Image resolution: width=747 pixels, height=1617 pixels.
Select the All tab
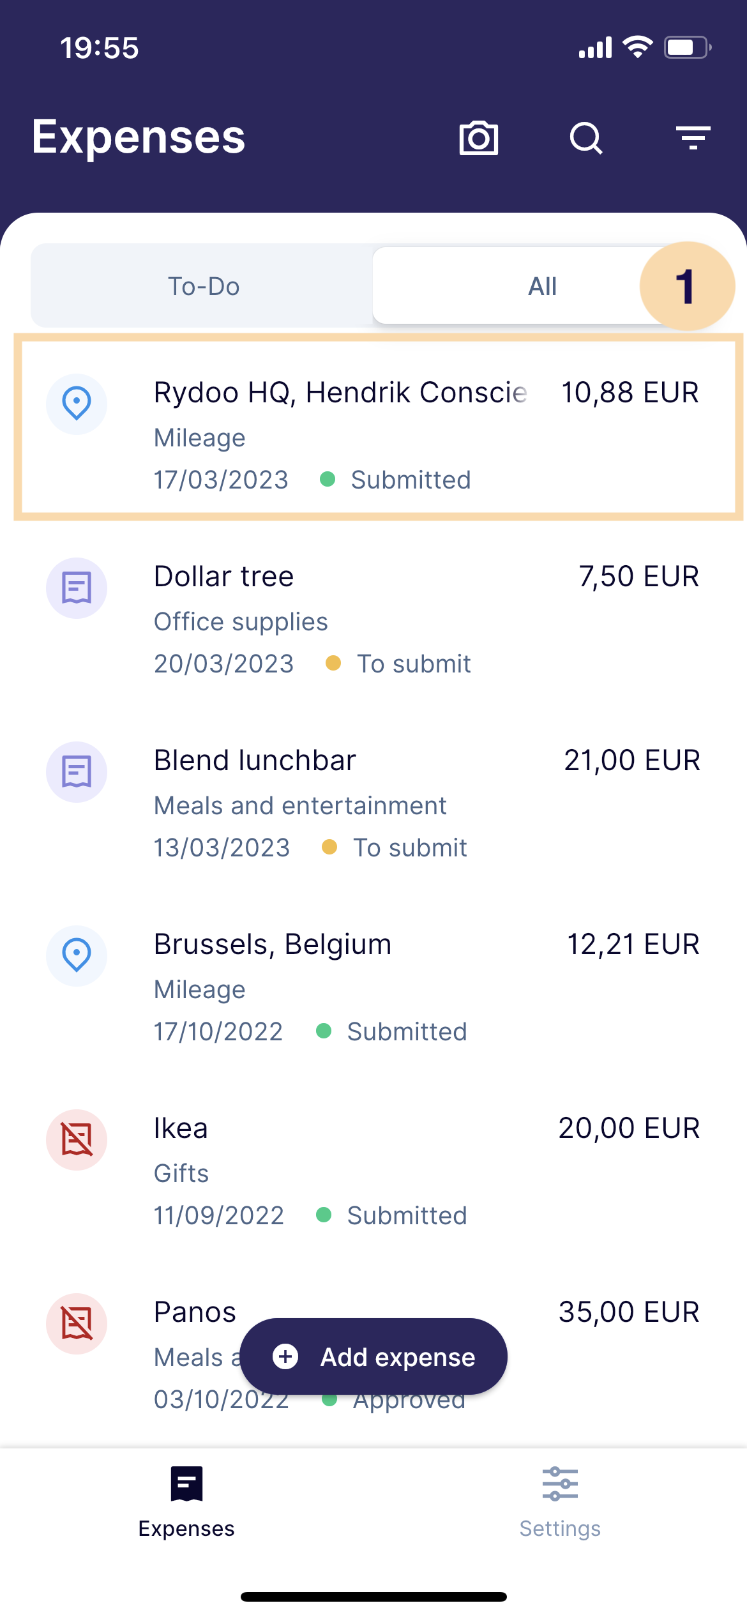543,286
